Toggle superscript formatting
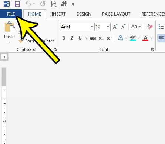The image size is (165, 144). [x=109, y=38]
